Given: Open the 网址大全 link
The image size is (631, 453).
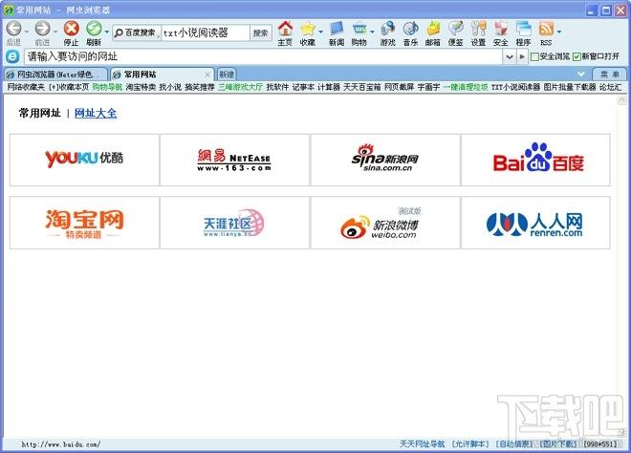Looking at the screenshot, I should tap(96, 114).
